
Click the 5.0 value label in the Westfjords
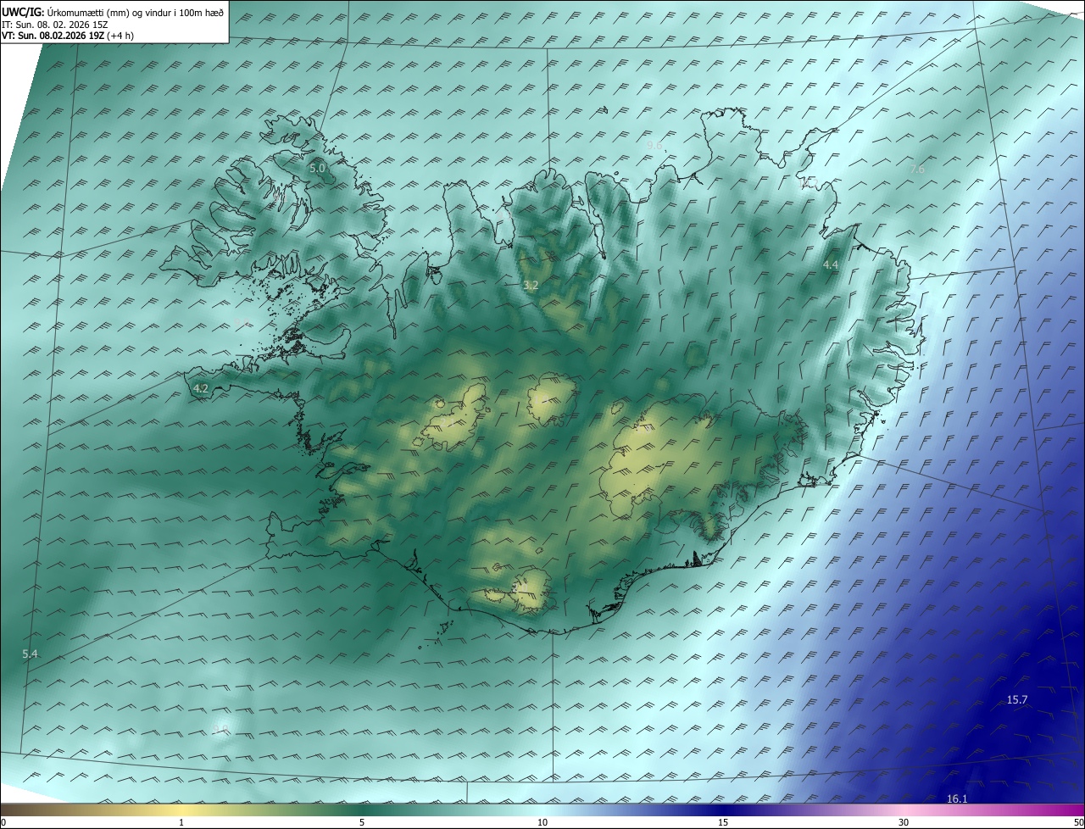pyautogui.click(x=316, y=169)
